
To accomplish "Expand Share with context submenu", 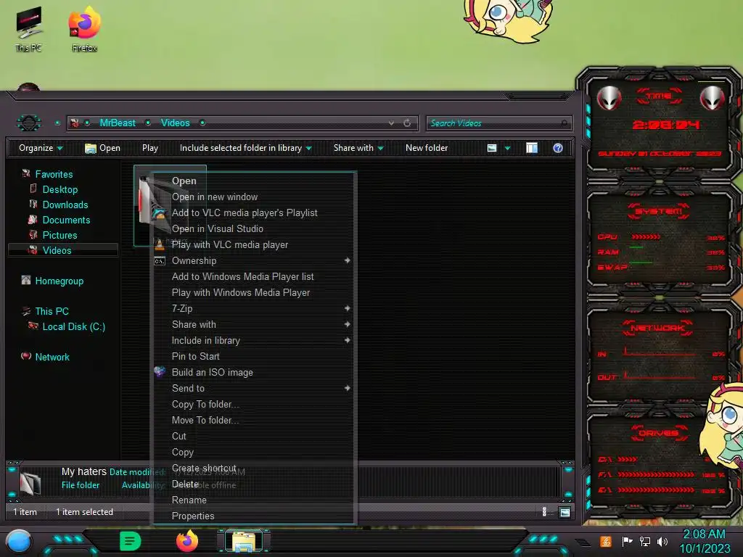I will [253, 324].
